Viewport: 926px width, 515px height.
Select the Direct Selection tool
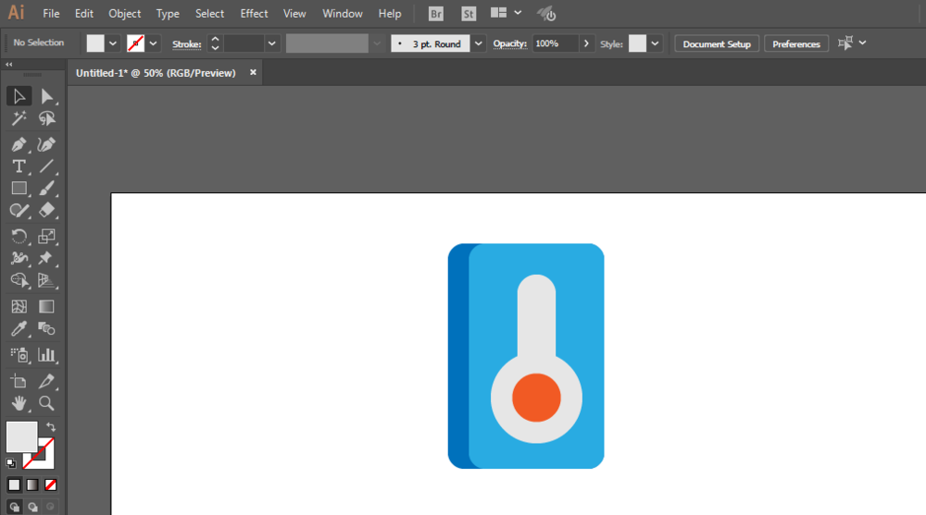pyautogui.click(x=46, y=96)
